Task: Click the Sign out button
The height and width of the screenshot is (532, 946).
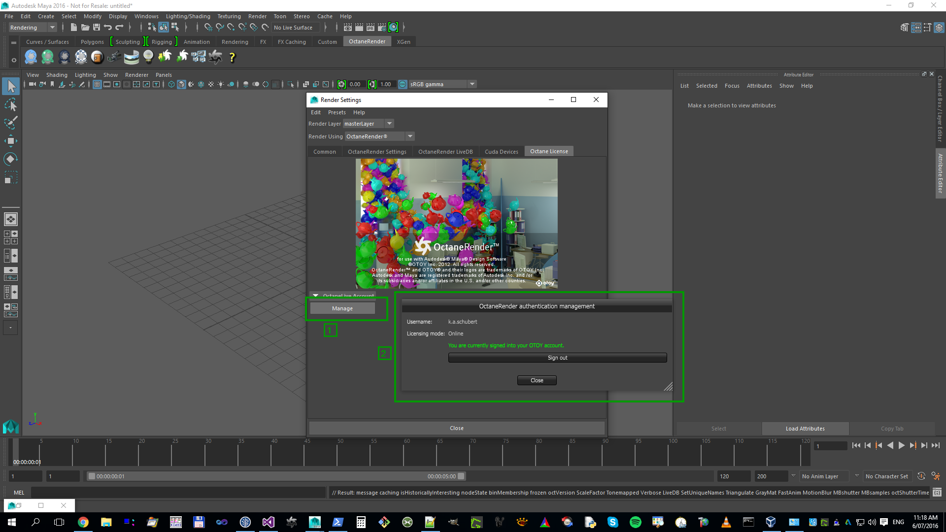Action: point(557,358)
